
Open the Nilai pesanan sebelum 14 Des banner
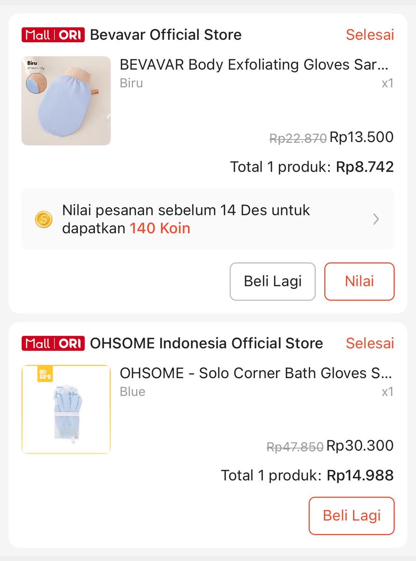[208, 219]
